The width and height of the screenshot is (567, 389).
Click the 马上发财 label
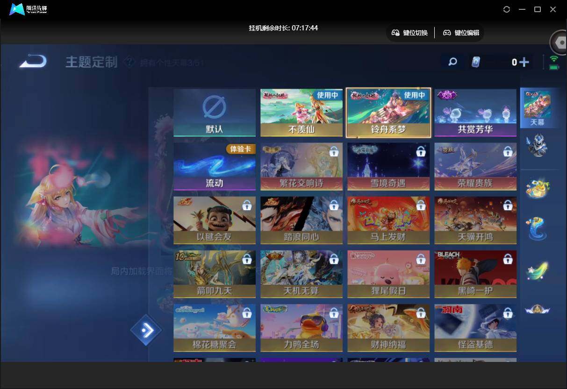click(x=388, y=237)
